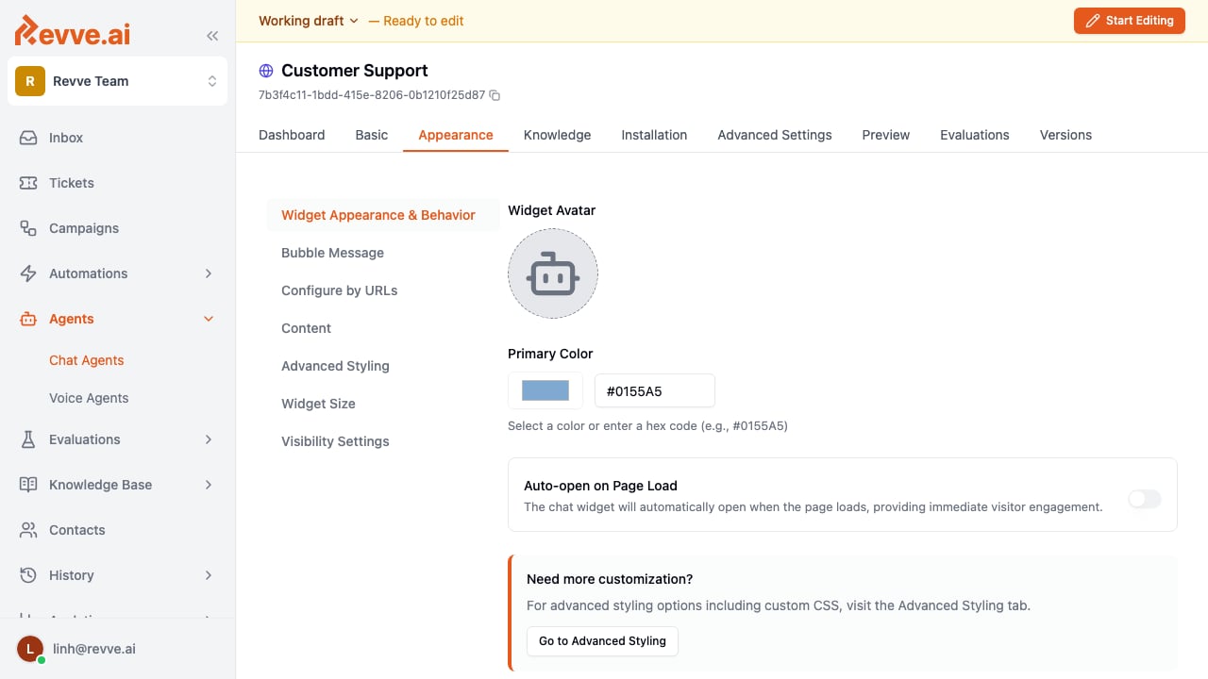The width and height of the screenshot is (1208, 679).
Task: Click the robot Widget Avatar image
Action: pyautogui.click(x=553, y=273)
